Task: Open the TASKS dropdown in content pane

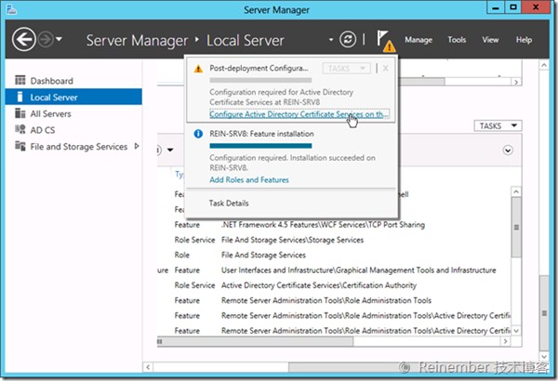Action: pos(498,125)
